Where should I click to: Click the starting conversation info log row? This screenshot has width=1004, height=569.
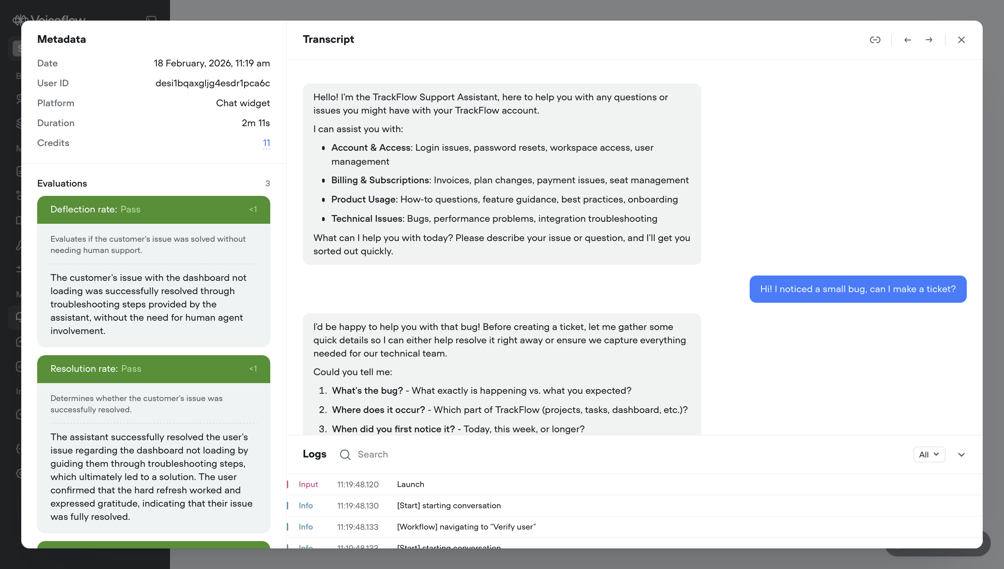click(448, 506)
